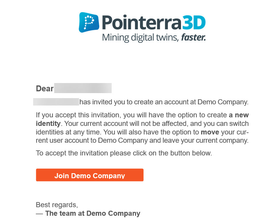
Task: Click the bold word 'move'
Action: [210, 132]
